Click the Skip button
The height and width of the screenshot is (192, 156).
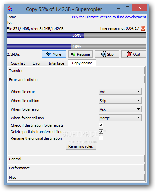(107, 54)
